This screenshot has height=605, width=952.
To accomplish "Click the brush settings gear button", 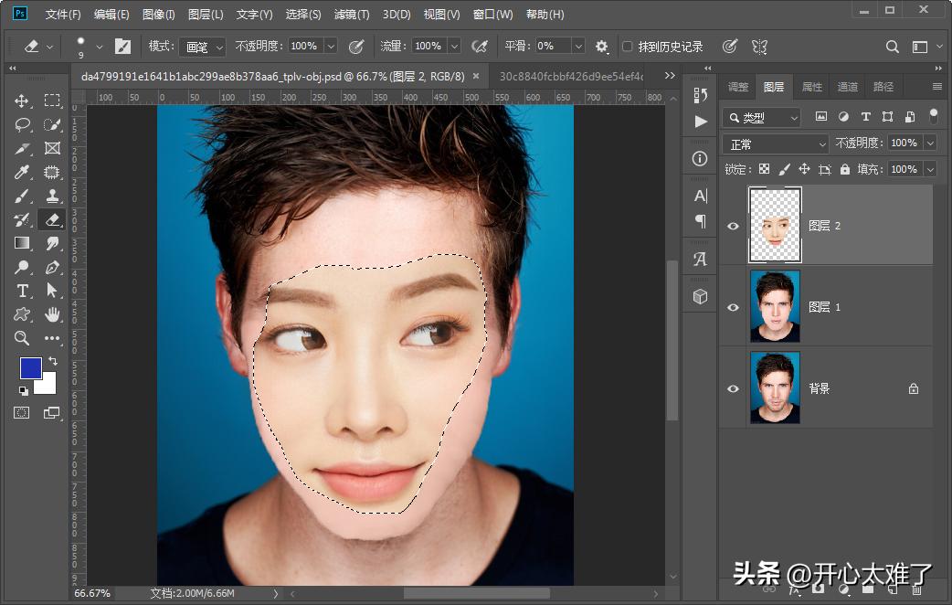I will pos(601,47).
